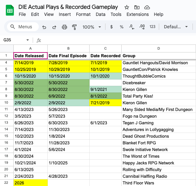Click the Menus search box
The image size is (196, 186).
23,27
